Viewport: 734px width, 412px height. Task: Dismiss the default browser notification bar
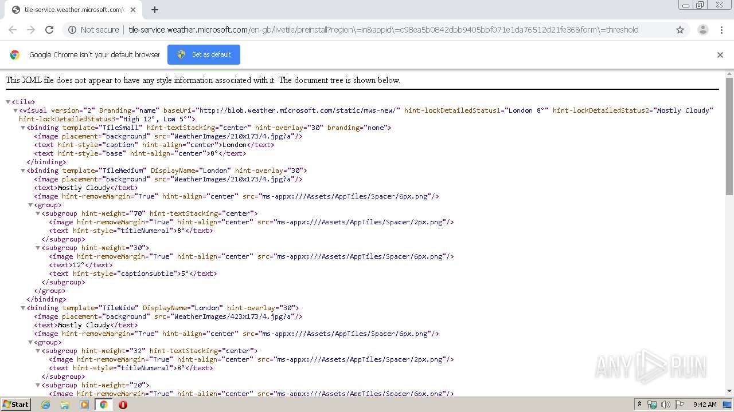(x=720, y=55)
